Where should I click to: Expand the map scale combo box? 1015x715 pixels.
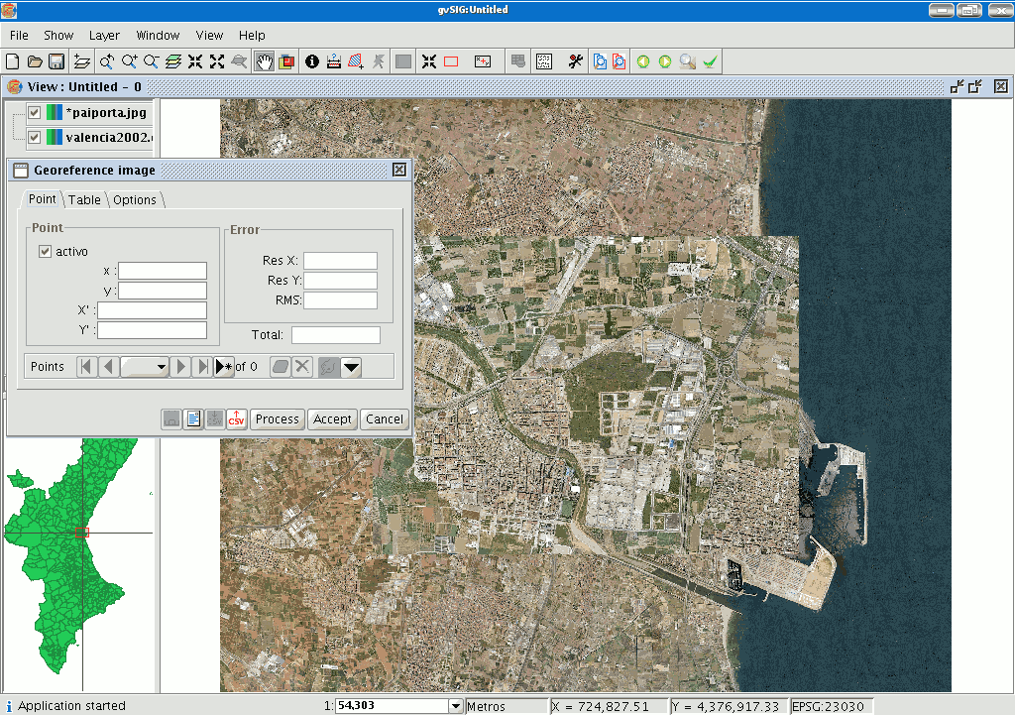tap(456, 706)
